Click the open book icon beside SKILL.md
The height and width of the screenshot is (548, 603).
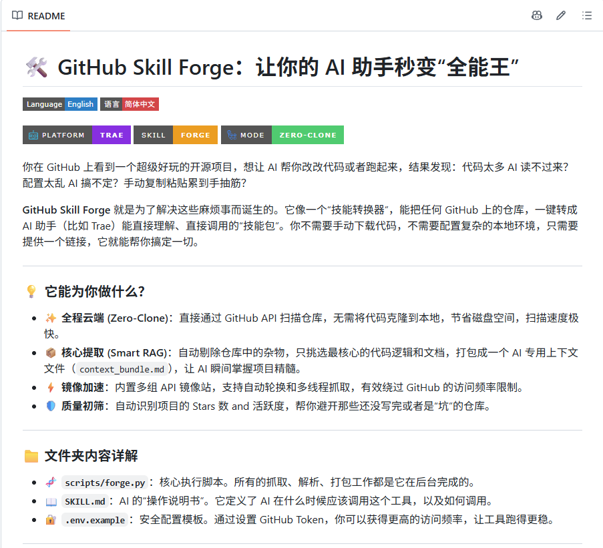[51, 501]
